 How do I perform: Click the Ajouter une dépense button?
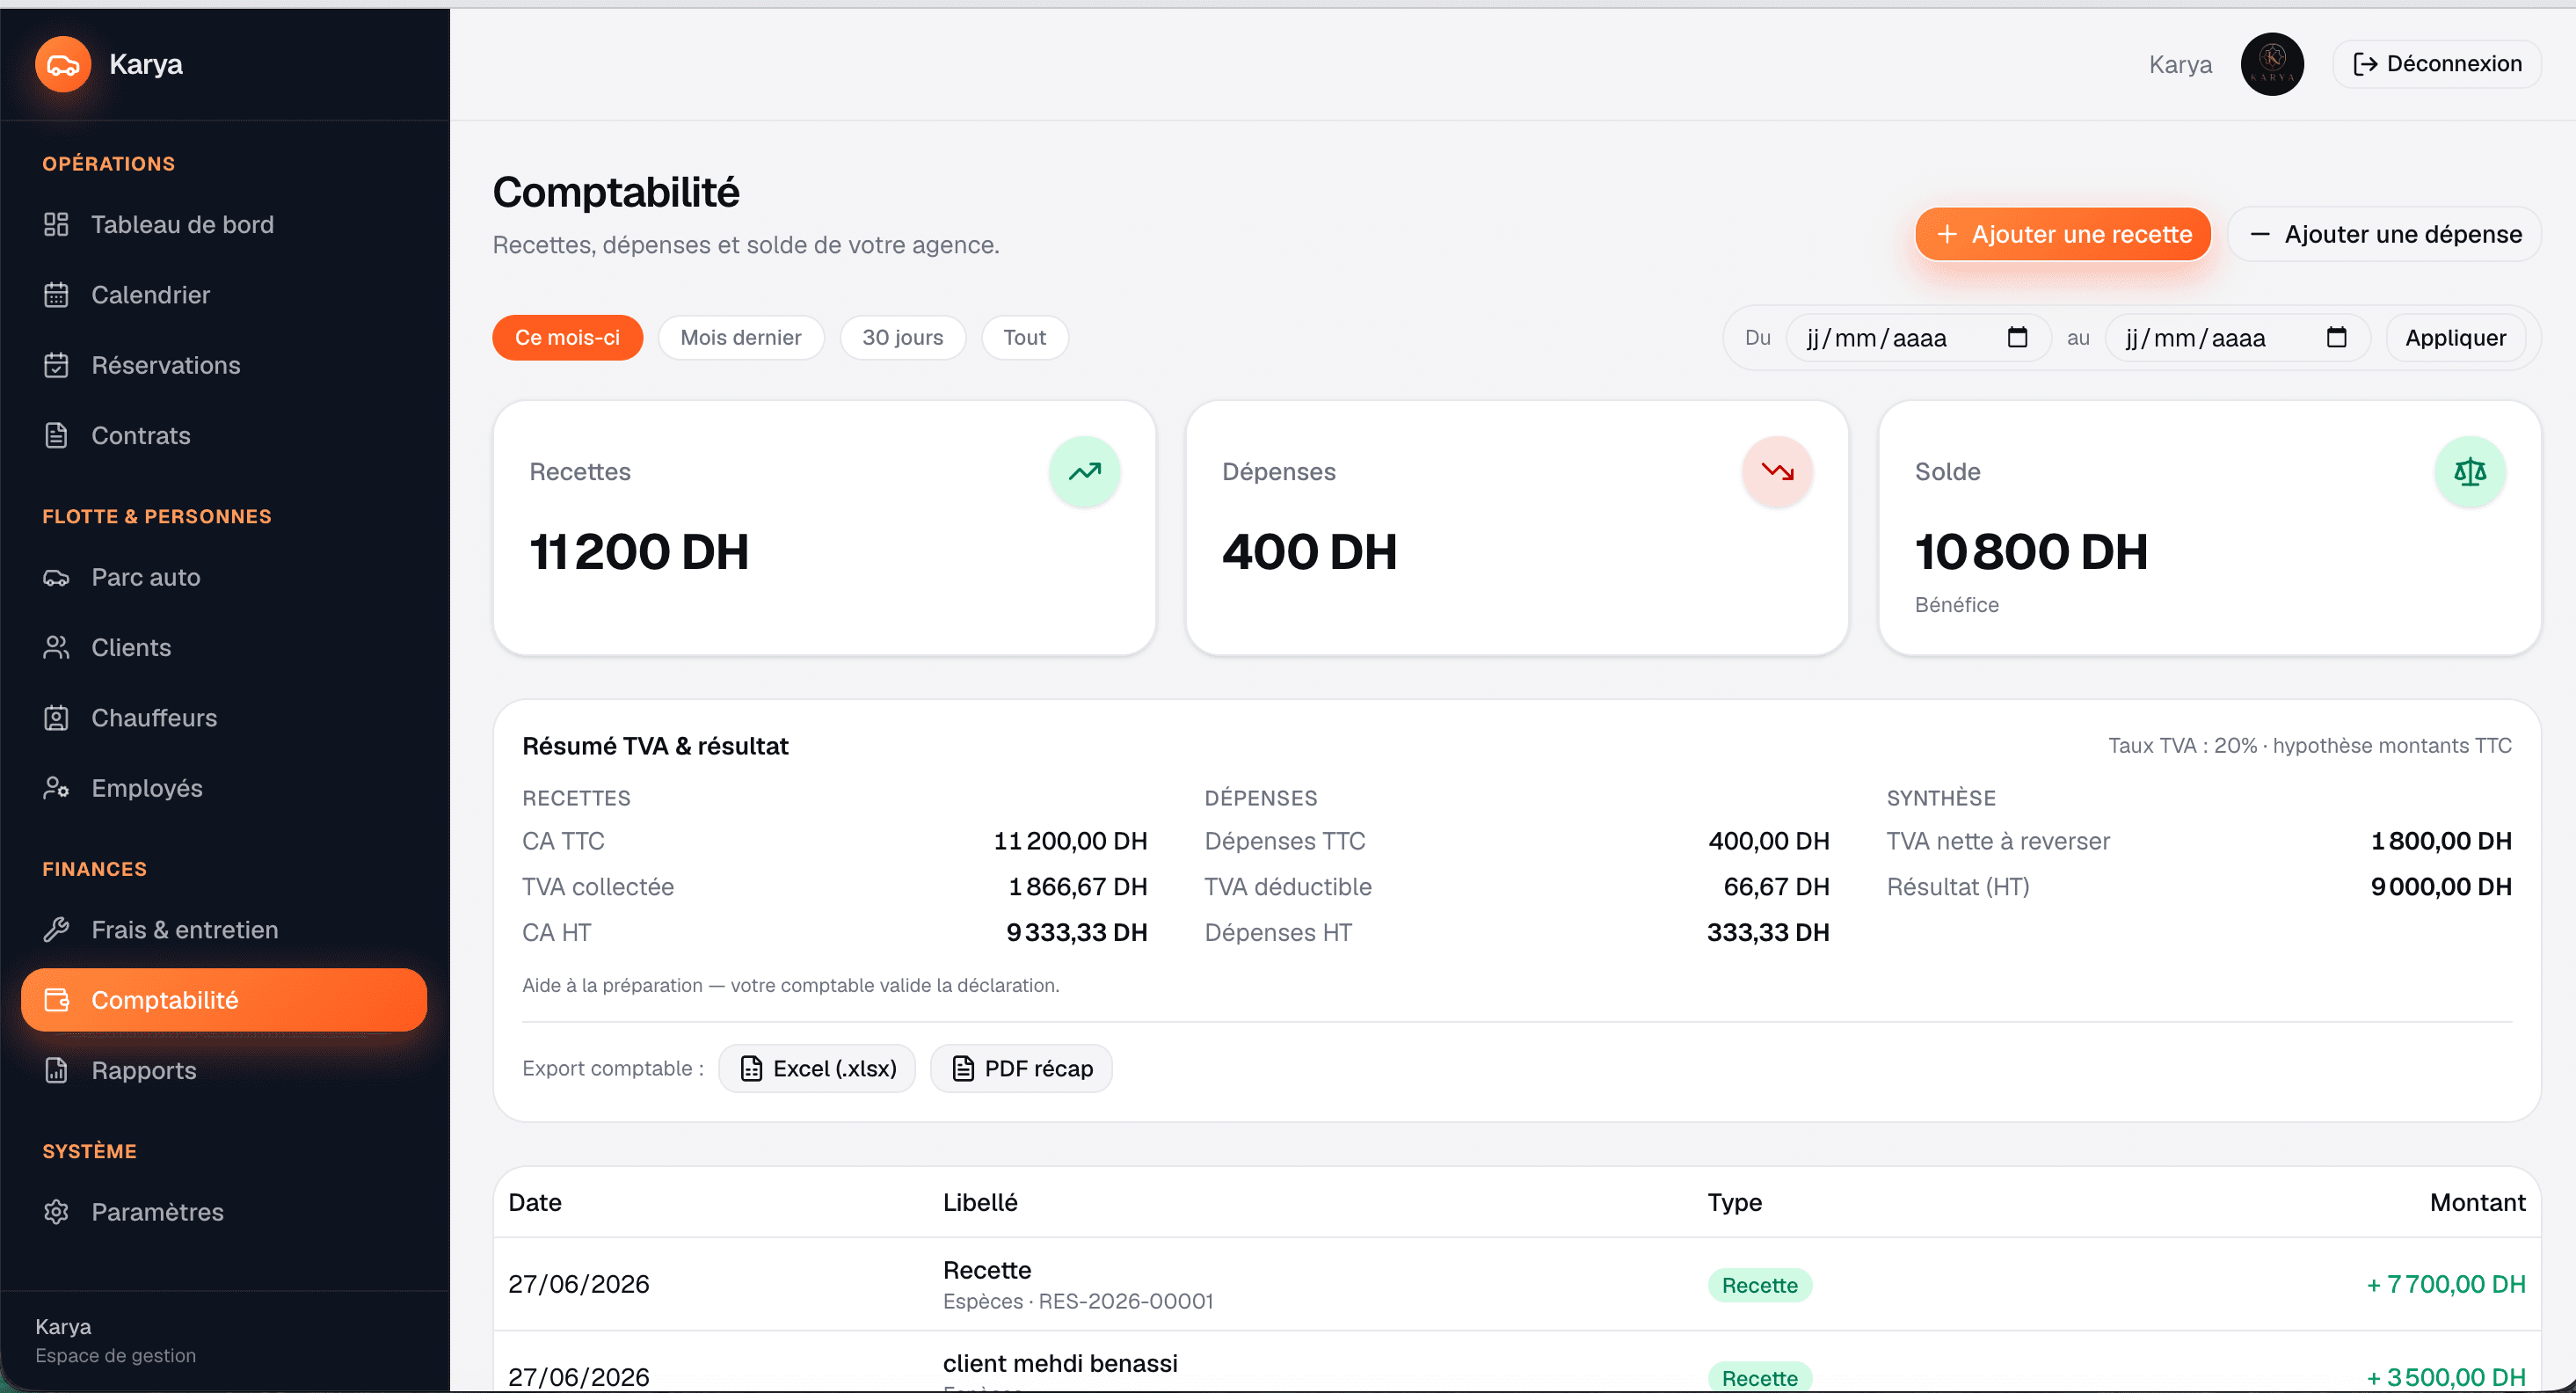2385,234
